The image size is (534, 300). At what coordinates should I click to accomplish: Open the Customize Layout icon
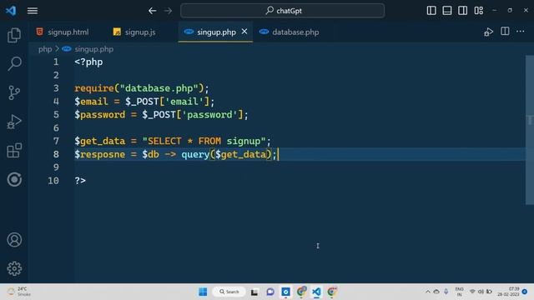478,11
